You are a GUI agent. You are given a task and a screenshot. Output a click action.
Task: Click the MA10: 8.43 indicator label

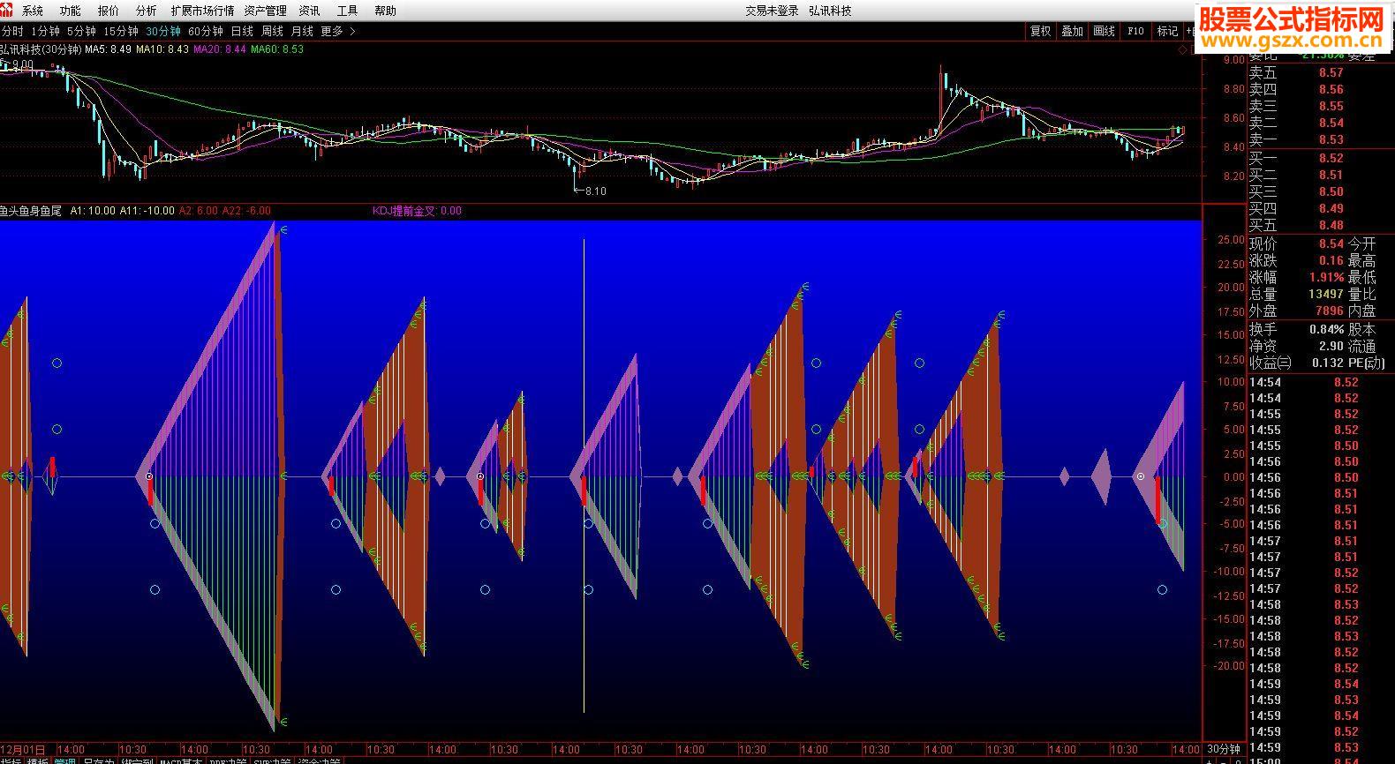tap(162, 49)
